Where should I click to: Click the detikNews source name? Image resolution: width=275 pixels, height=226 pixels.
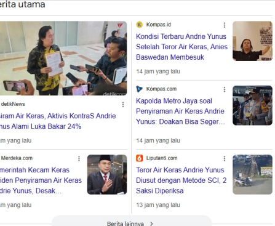point(13,104)
